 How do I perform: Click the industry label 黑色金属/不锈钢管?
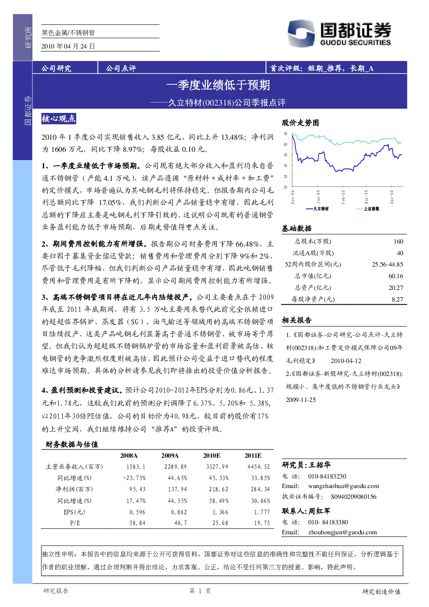(68, 32)
